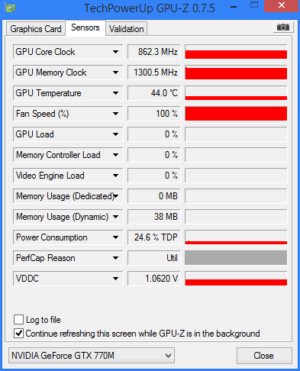This screenshot has width=300, height=371.
Task: Click the Close button
Action: (264, 356)
